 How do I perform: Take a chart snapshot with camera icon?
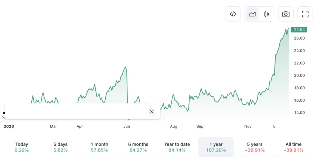click(286, 14)
